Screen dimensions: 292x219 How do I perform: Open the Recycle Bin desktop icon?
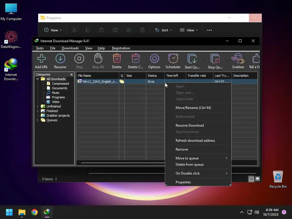[278, 180]
